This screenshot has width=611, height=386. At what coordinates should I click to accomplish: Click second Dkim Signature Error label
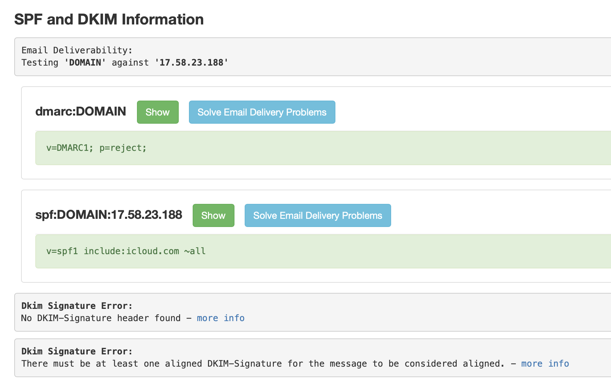pyautogui.click(x=77, y=351)
